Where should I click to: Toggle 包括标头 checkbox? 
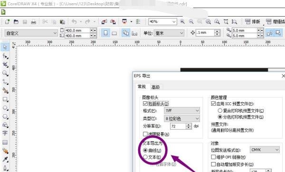pos(145,104)
